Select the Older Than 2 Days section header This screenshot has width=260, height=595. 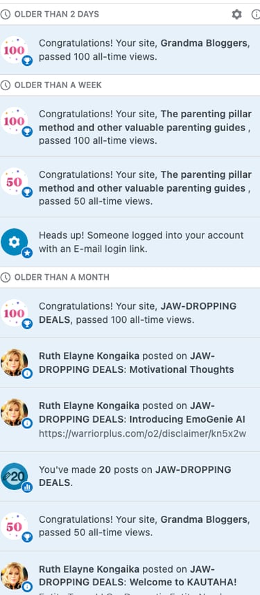tap(130, 15)
